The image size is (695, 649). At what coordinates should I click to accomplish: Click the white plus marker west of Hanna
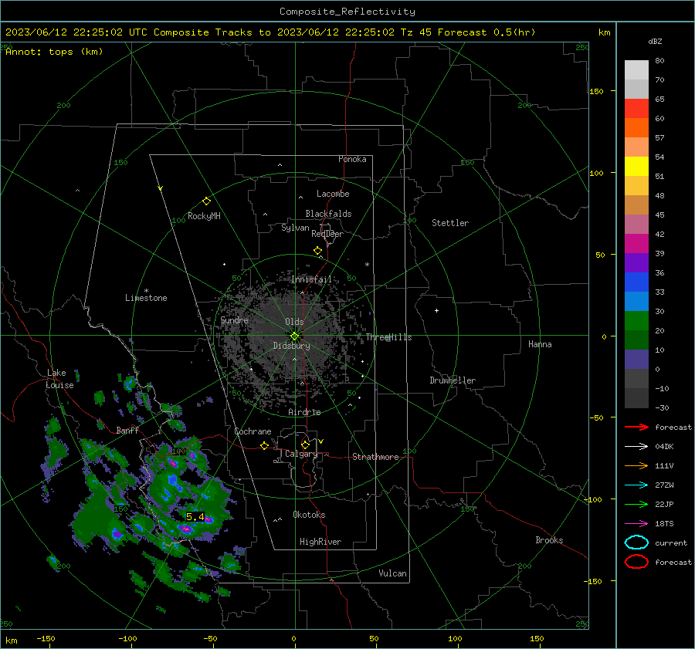(436, 310)
